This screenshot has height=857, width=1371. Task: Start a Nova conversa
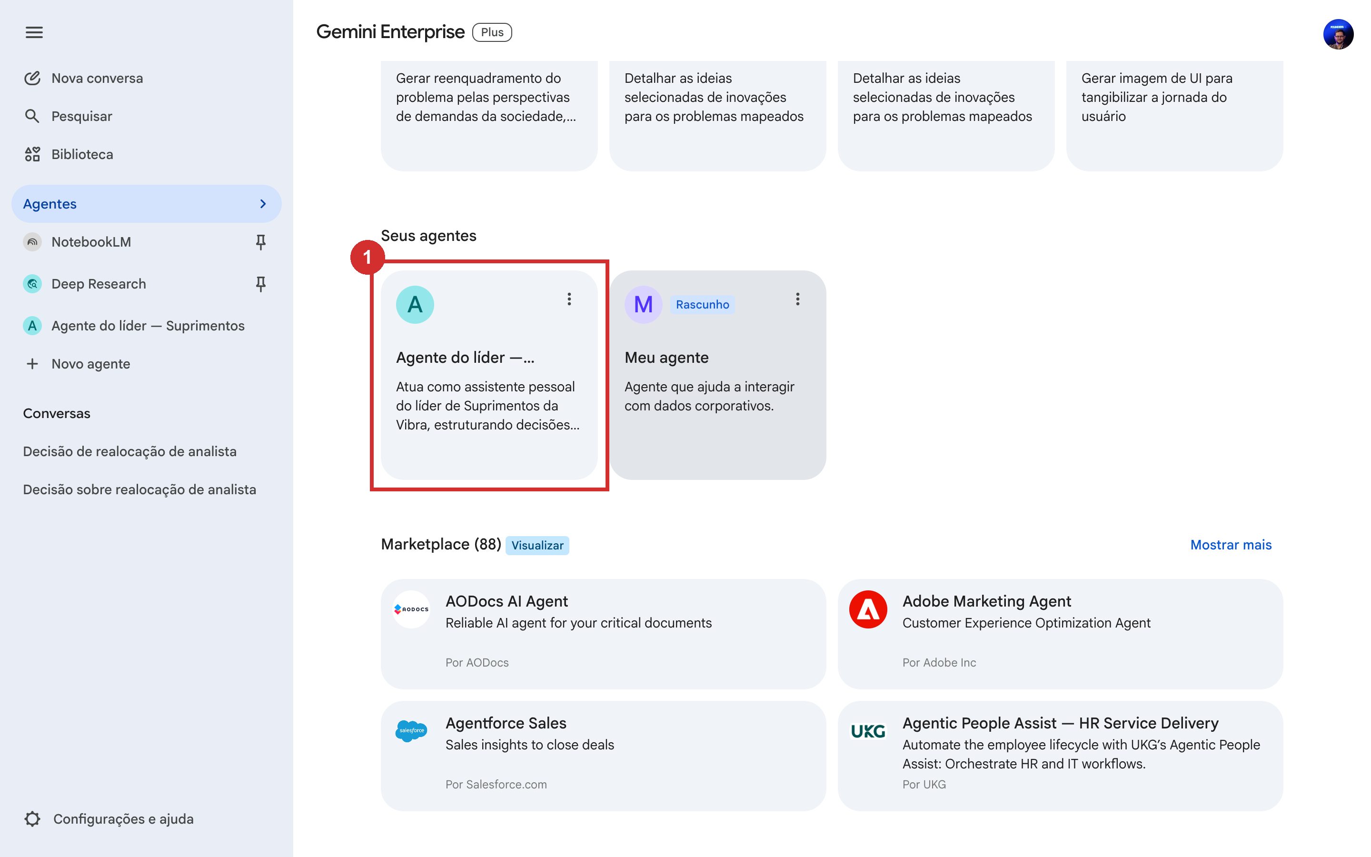tap(146, 78)
